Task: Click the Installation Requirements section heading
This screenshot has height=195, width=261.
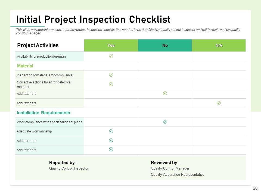Action: (x=43, y=113)
